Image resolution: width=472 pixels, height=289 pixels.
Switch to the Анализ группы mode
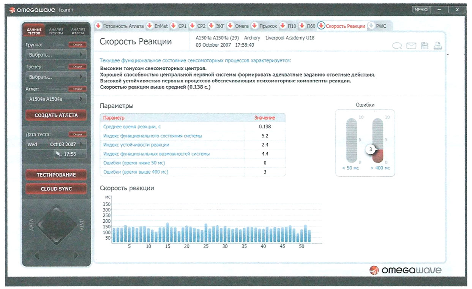pos(56,31)
